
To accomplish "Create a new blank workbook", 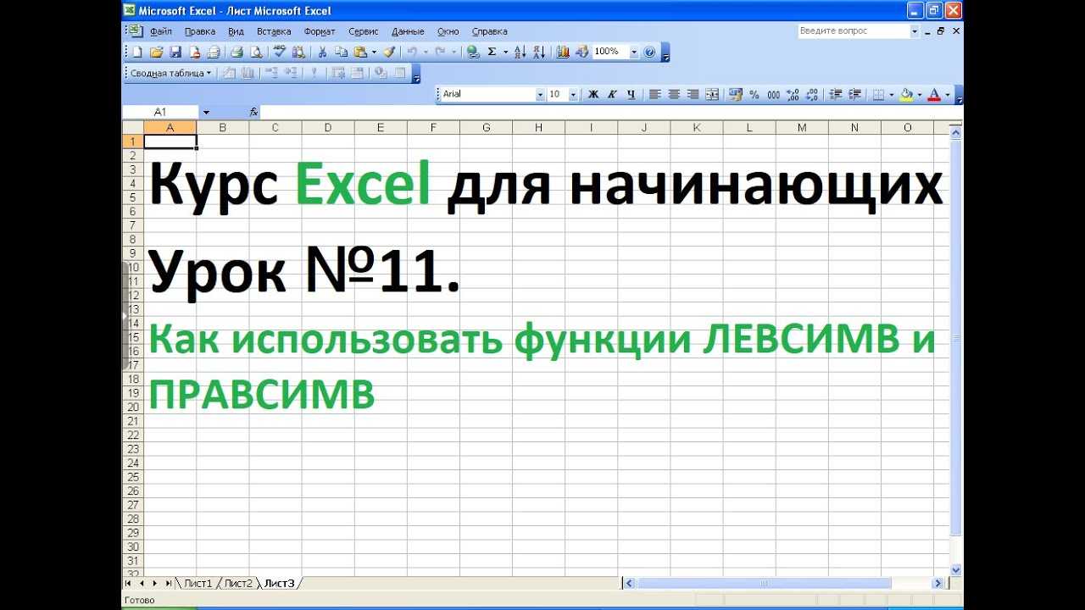I will coord(138,52).
